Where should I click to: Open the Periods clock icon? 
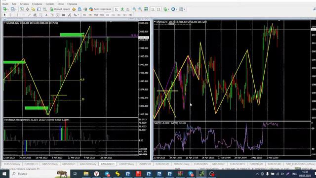click(173, 9)
